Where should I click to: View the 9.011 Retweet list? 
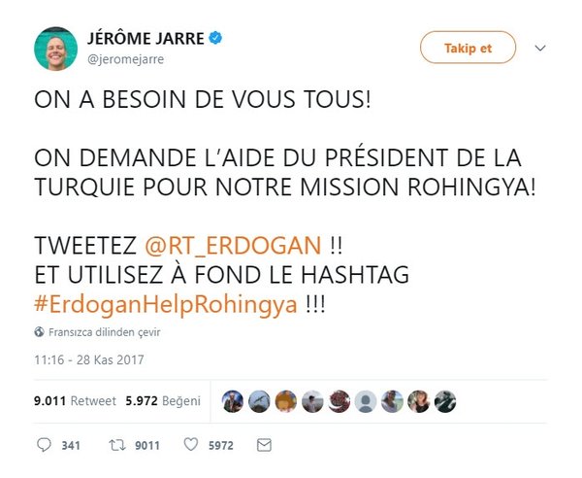(75, 400)
